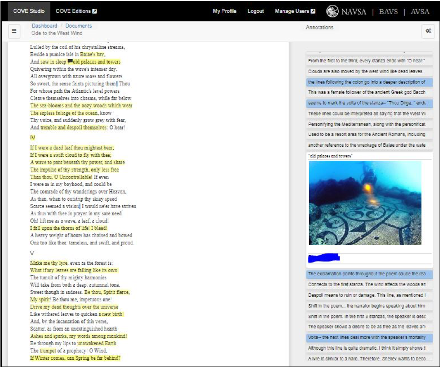Click line 'If I were a dead leaf'
440x367 pixels.
click(x=72, y=148)
